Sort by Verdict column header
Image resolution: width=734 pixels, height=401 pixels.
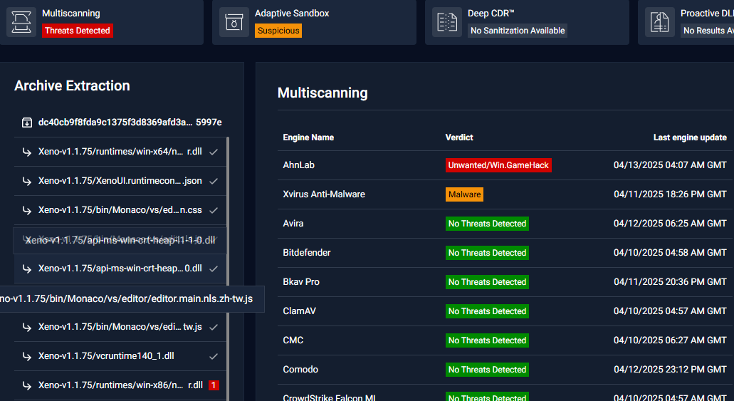tap(459, 137)
